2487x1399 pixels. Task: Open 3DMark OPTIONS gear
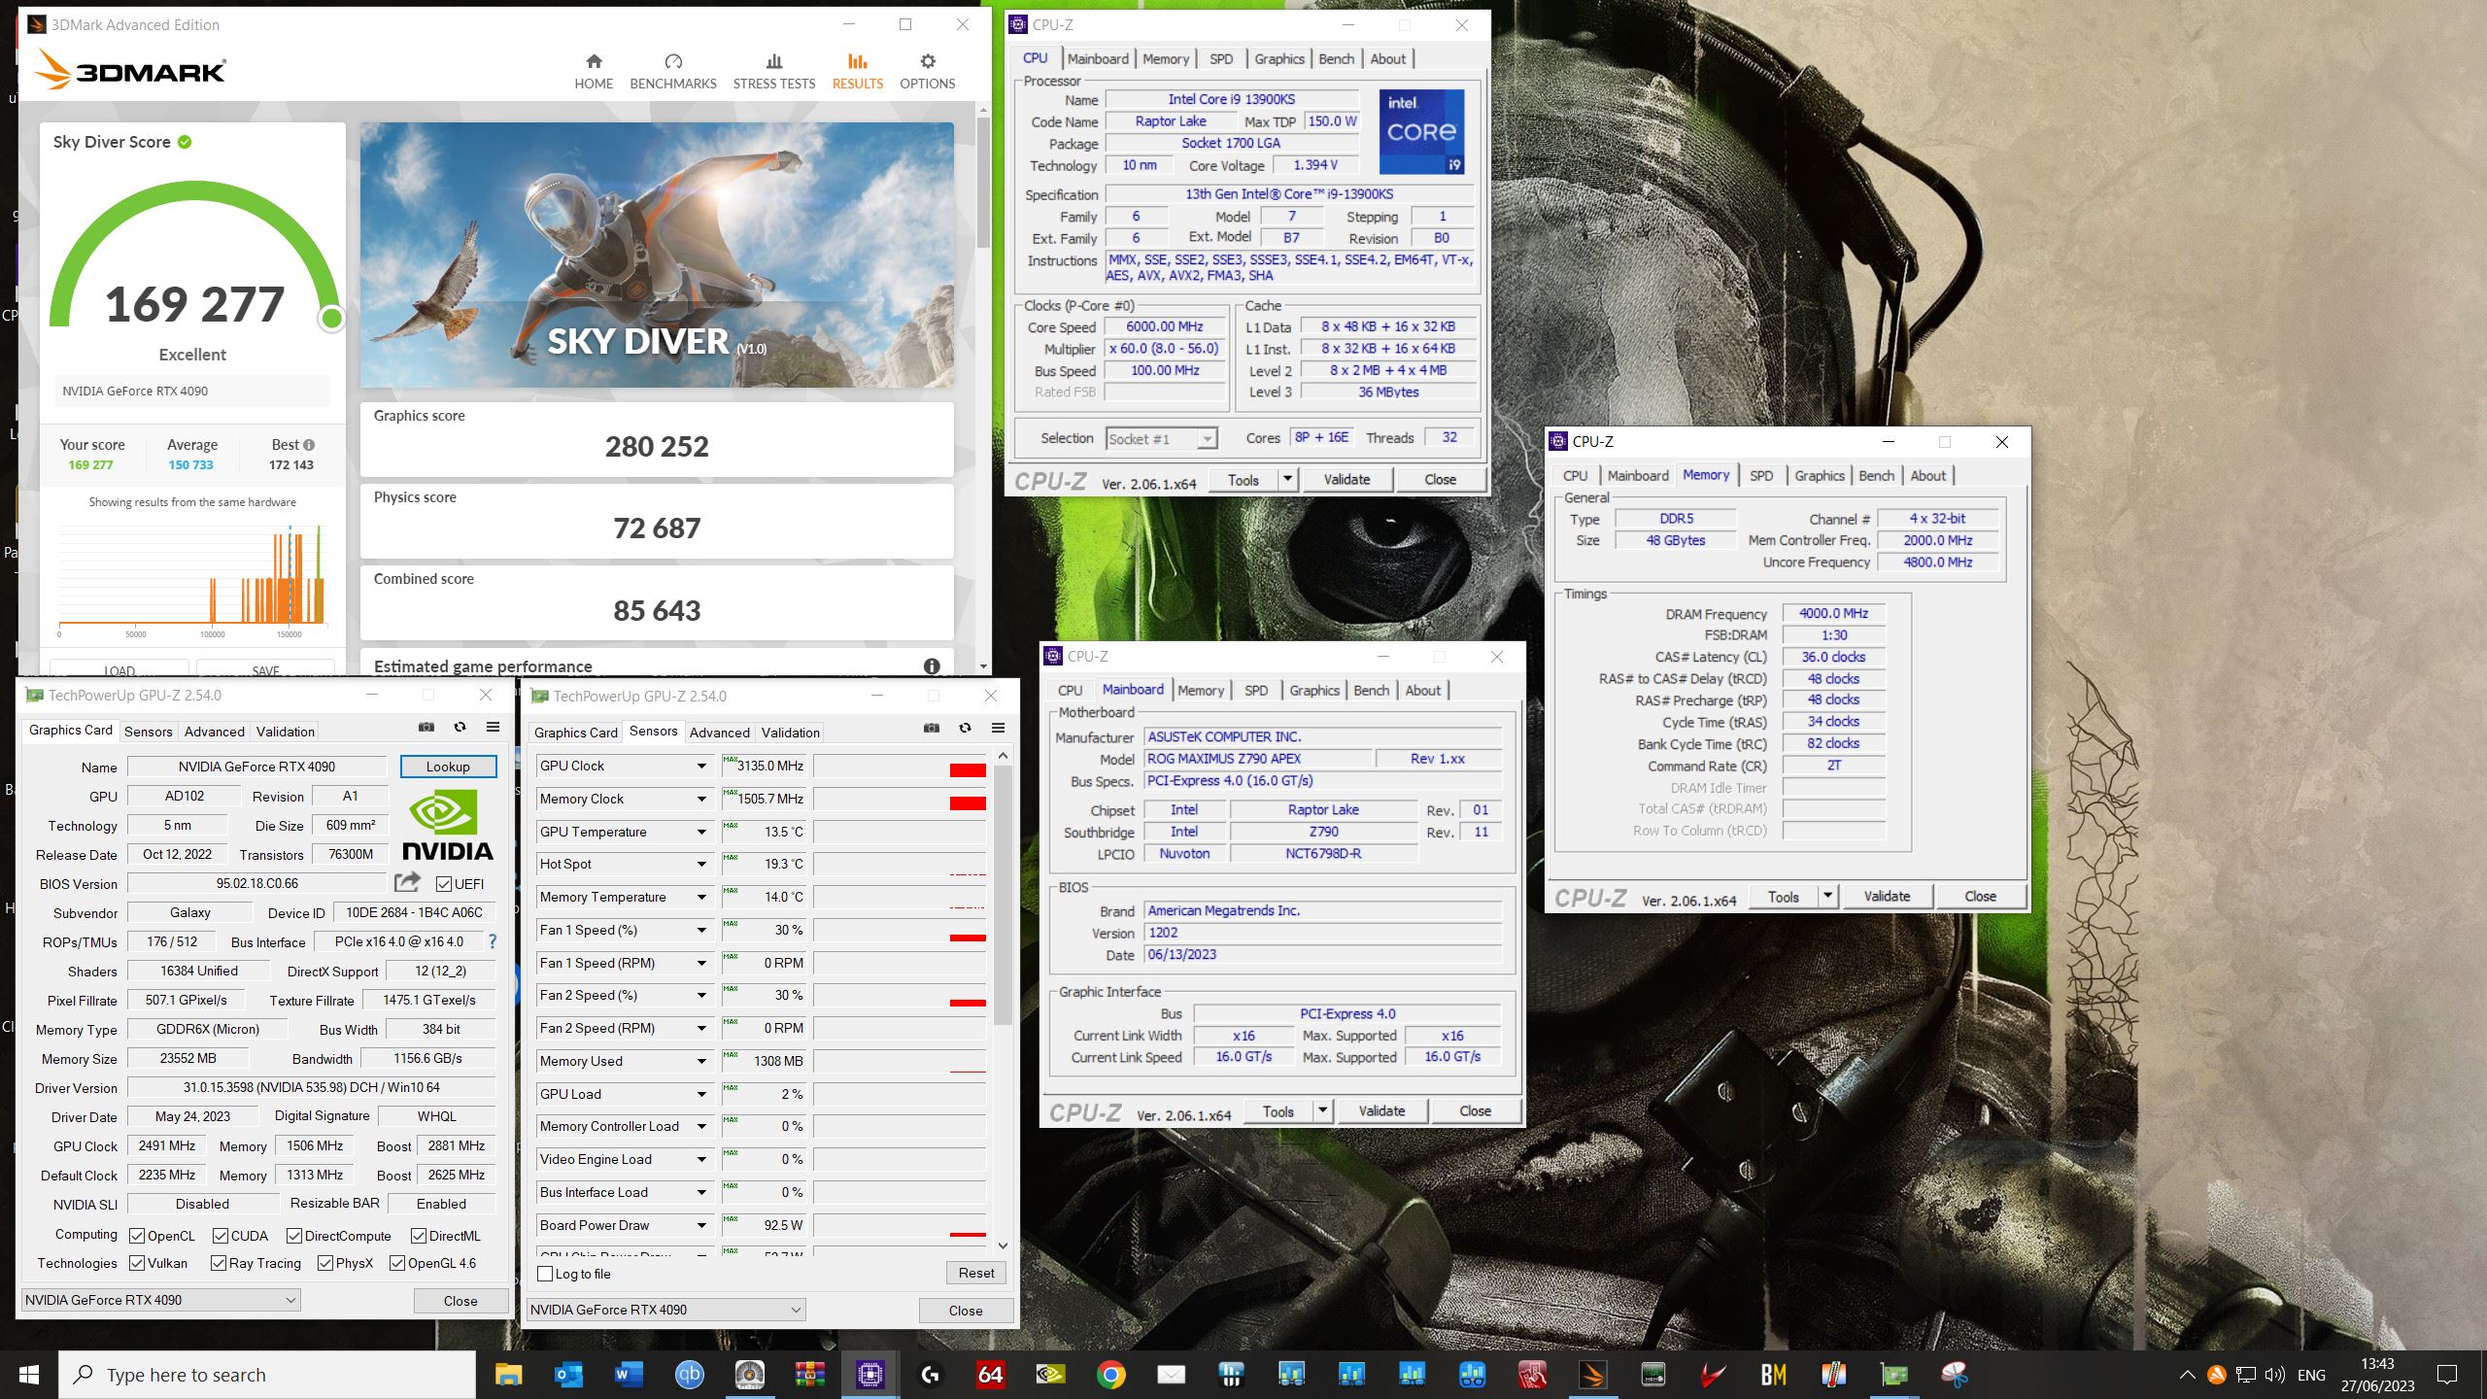click(x=927, y=72)
